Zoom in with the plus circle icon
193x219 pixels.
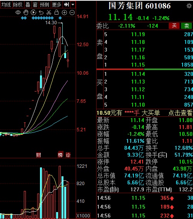[64, 13]
